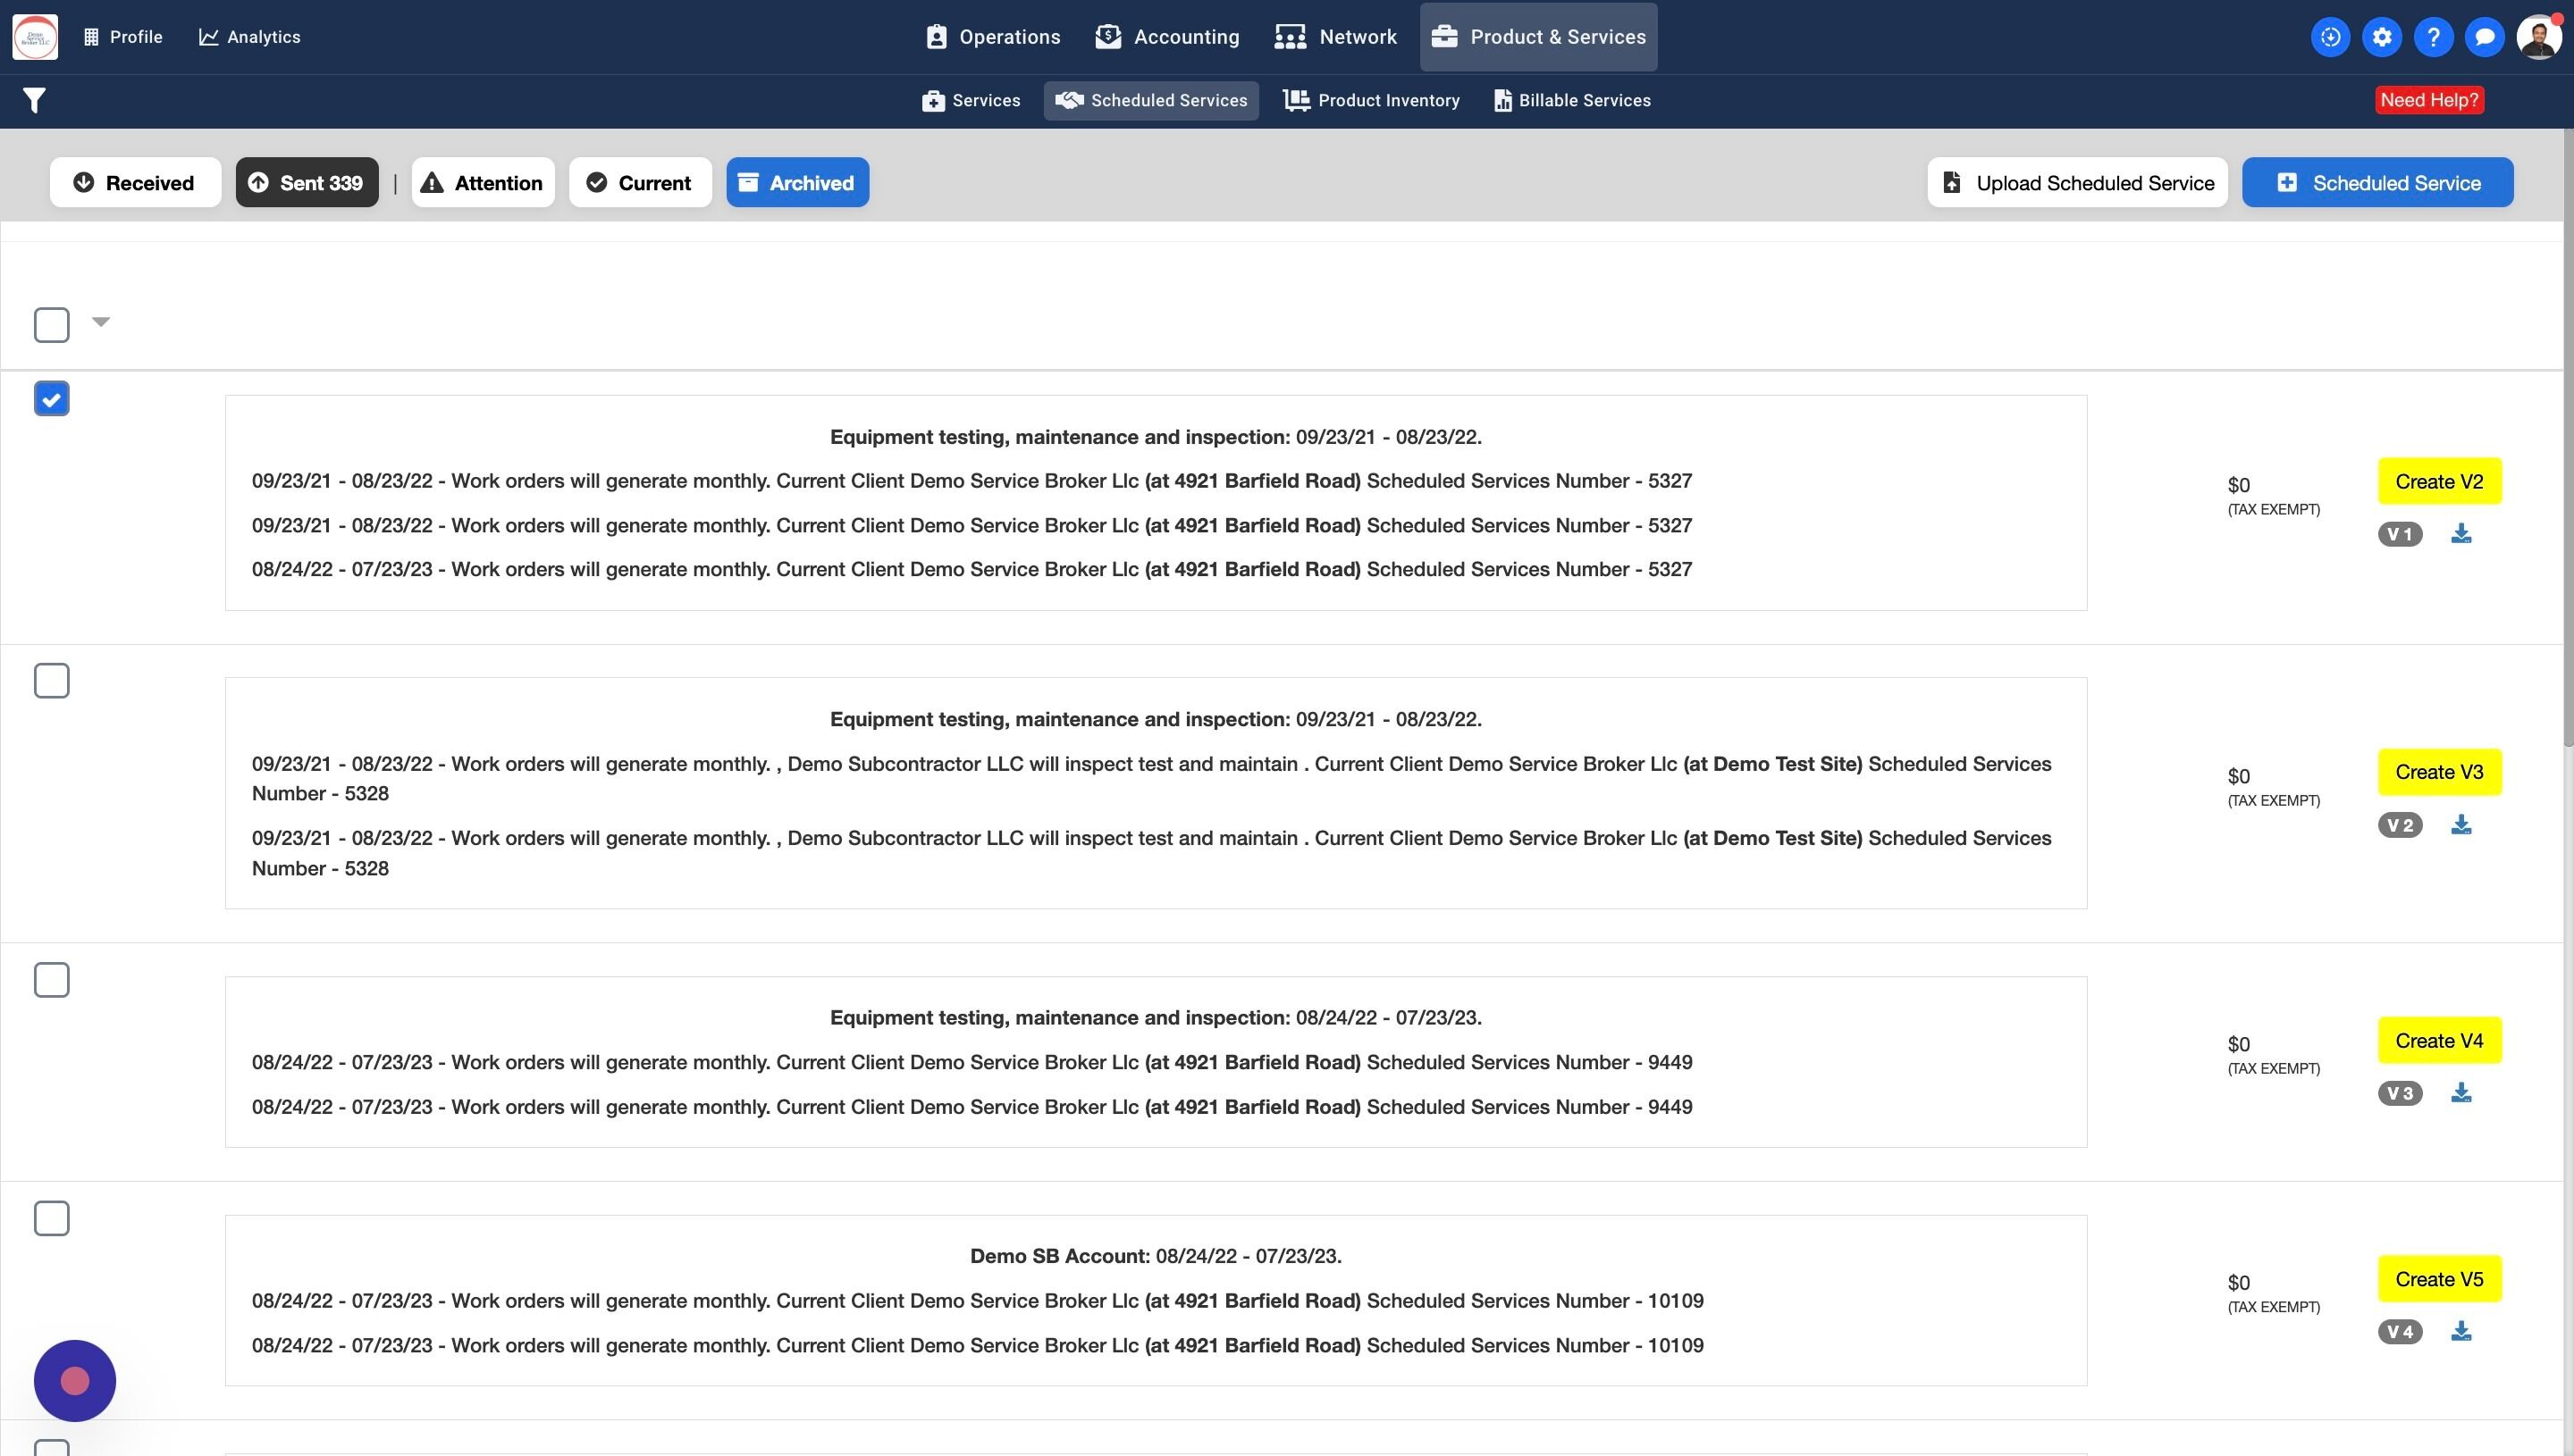Select the Archived filter tab
Viewport: 2574px width, 1456px height.
click(797, 183)
